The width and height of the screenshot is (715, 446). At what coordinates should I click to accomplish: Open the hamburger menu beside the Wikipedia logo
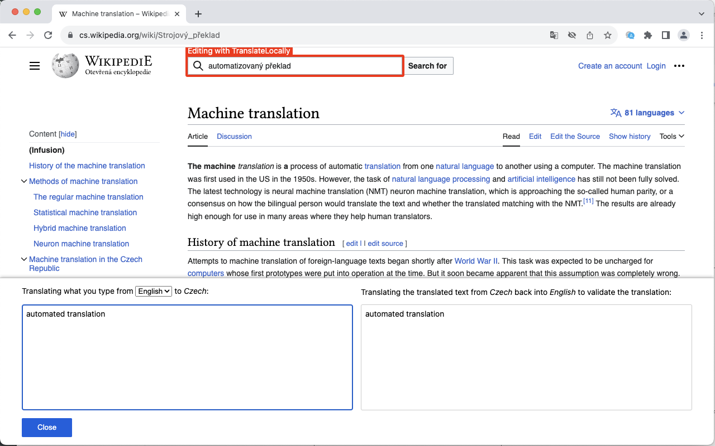point(35,65)
